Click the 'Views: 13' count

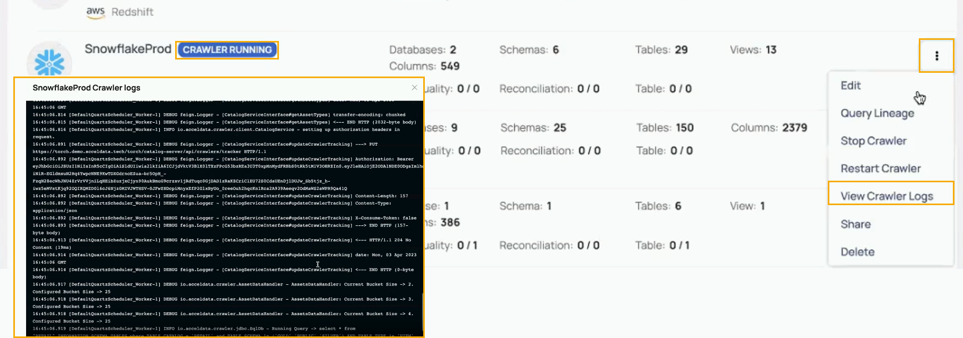click(753, 50)
